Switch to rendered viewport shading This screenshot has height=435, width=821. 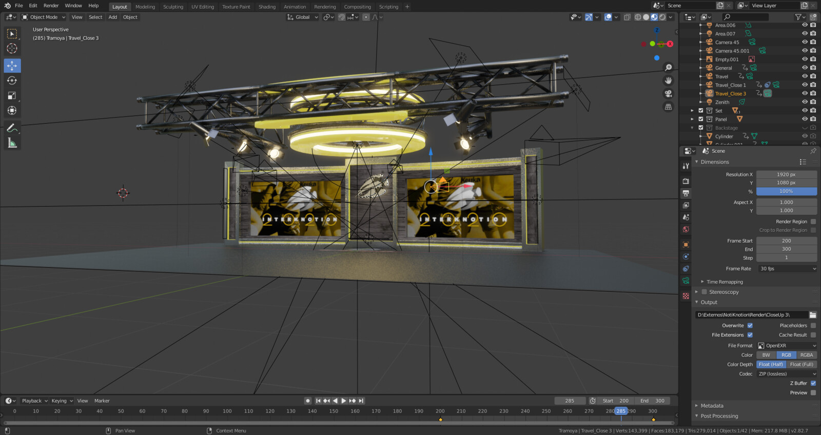click(x=662, y=17)
